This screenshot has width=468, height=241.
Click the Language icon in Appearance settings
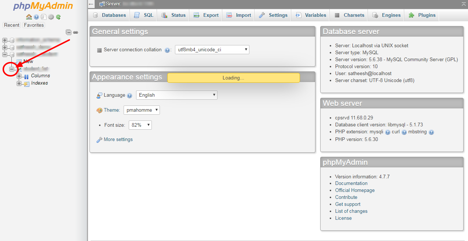point(99,95)
